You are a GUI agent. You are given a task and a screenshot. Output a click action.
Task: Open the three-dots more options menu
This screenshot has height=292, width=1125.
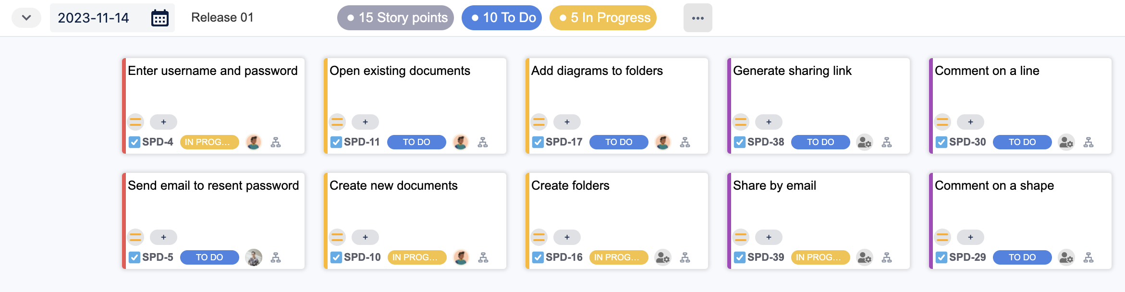(x=698, y=18)
